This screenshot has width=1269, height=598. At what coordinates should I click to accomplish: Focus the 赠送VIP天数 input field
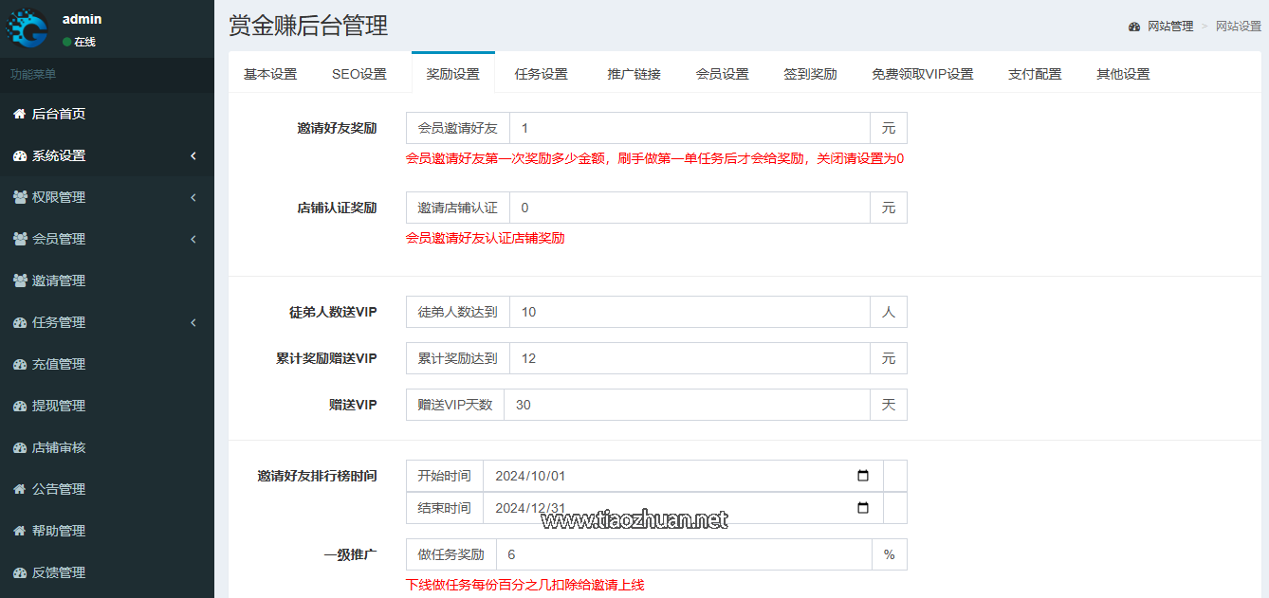(687, 405)
